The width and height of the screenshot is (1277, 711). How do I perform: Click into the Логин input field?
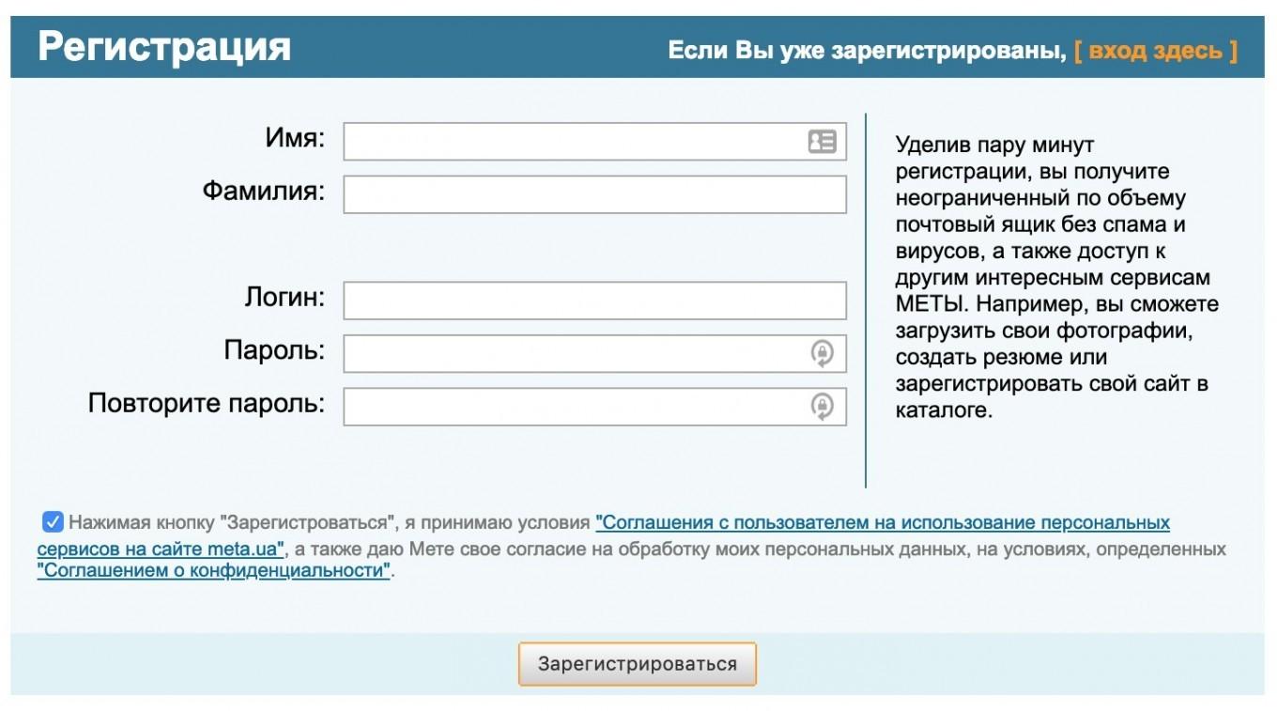593,301
